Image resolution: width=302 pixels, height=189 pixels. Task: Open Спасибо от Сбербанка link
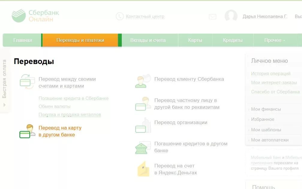coord(275,92)
